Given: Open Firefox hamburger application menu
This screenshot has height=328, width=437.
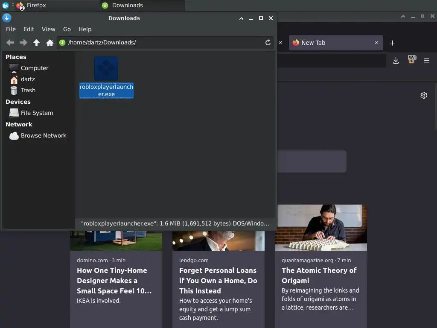Looking at the screenshot, I should [427, 61].
